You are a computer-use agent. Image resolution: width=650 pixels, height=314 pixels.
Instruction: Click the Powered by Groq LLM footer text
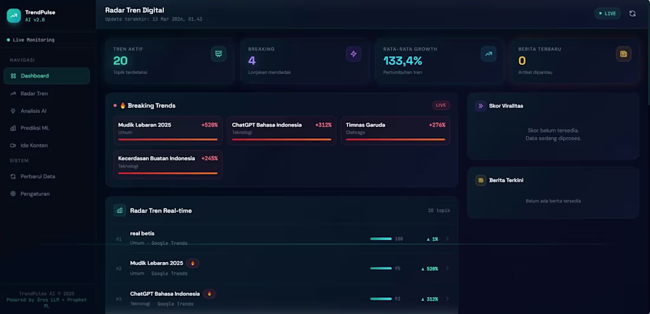[47, 303]
